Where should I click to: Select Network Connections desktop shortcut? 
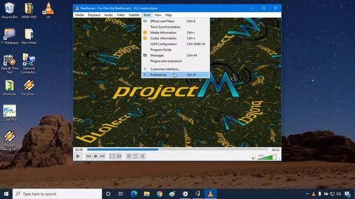click(29, 64)
